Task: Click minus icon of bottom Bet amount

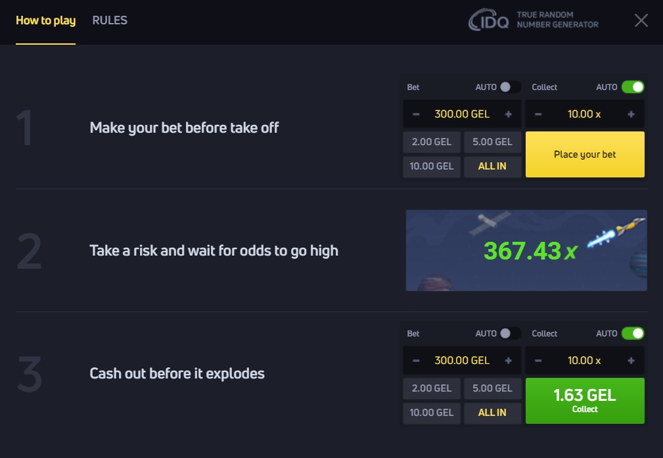Action: coord(416,361)
